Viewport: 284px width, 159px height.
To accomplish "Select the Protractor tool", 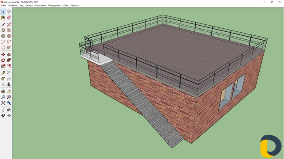I will (x=3, y=79).
